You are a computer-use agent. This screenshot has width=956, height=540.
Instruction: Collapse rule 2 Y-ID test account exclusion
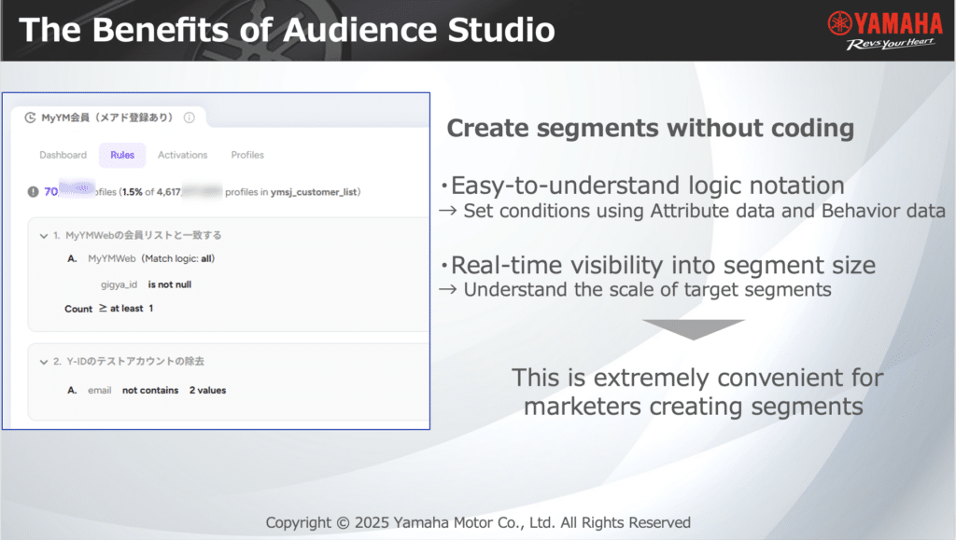click(43, 361)
